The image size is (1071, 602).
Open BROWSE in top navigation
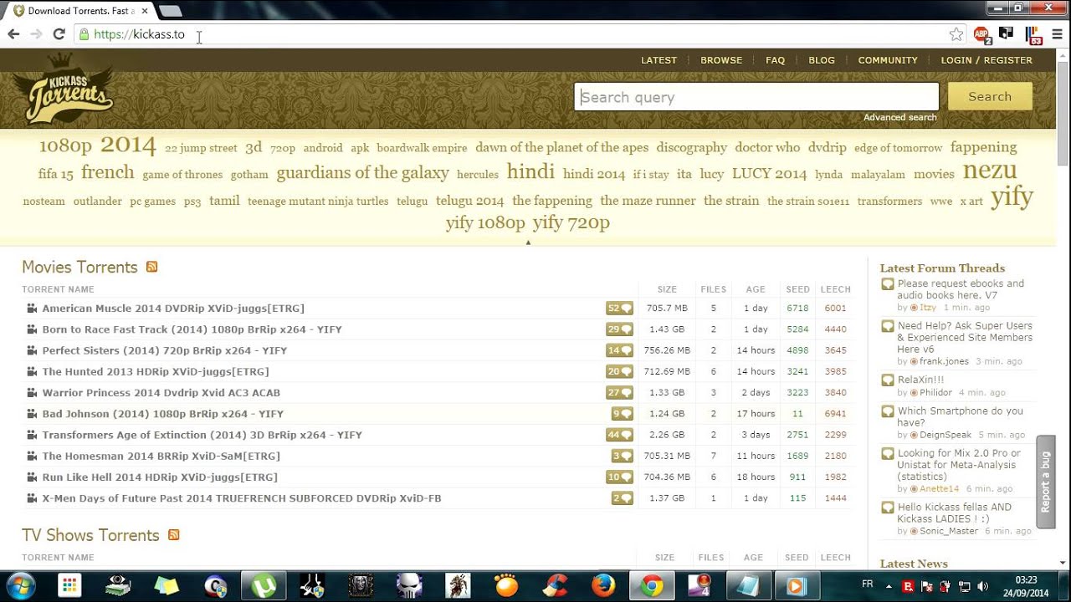pyautogui.click(x=721, y=60)
